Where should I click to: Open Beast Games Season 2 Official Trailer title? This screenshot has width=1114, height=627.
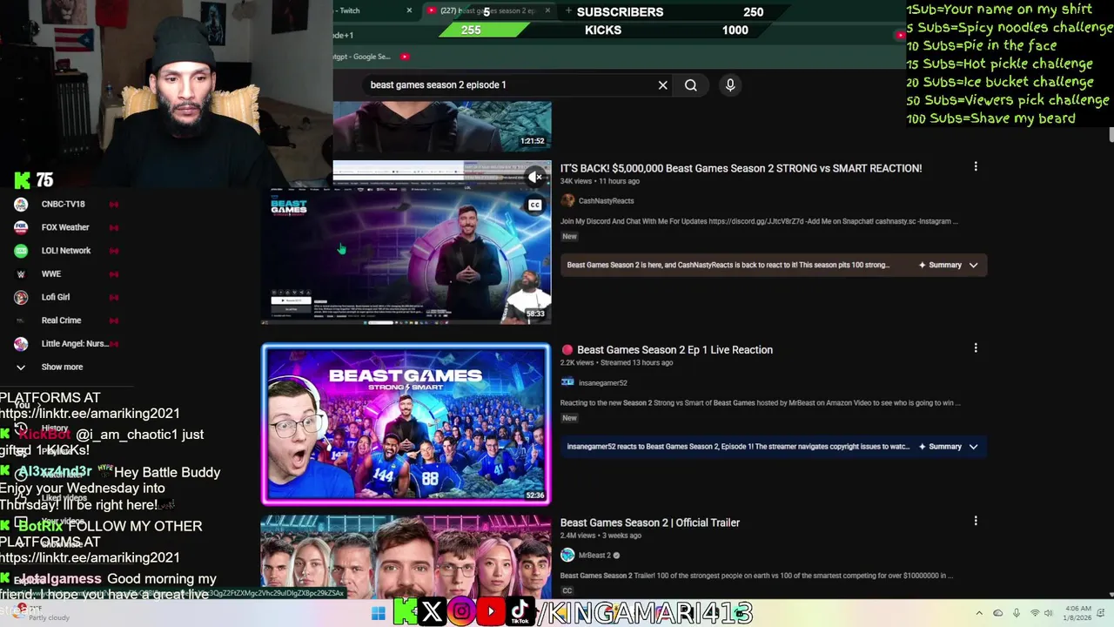coord(650,522)
